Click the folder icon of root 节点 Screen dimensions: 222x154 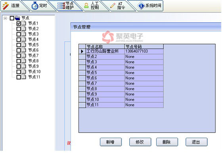tap(17, 18)
